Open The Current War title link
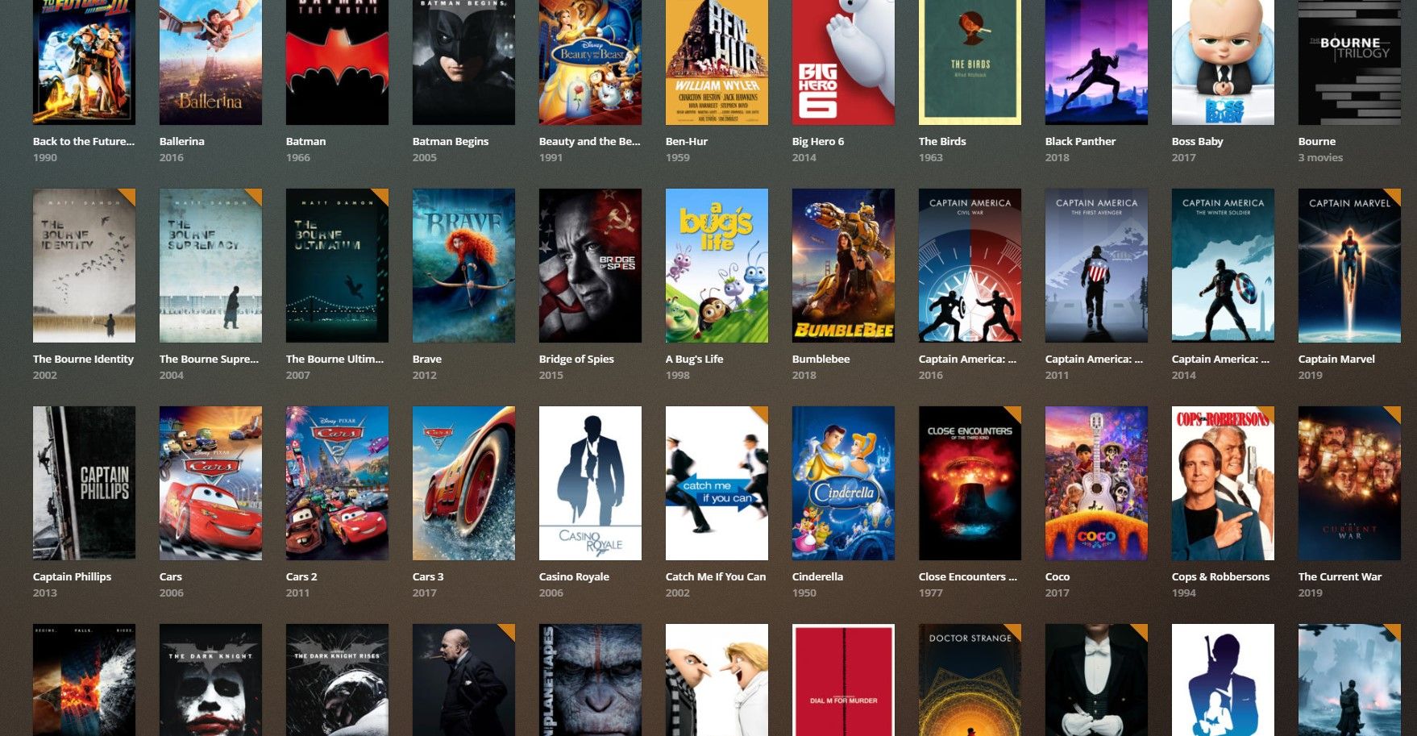 click(1340, 576)
